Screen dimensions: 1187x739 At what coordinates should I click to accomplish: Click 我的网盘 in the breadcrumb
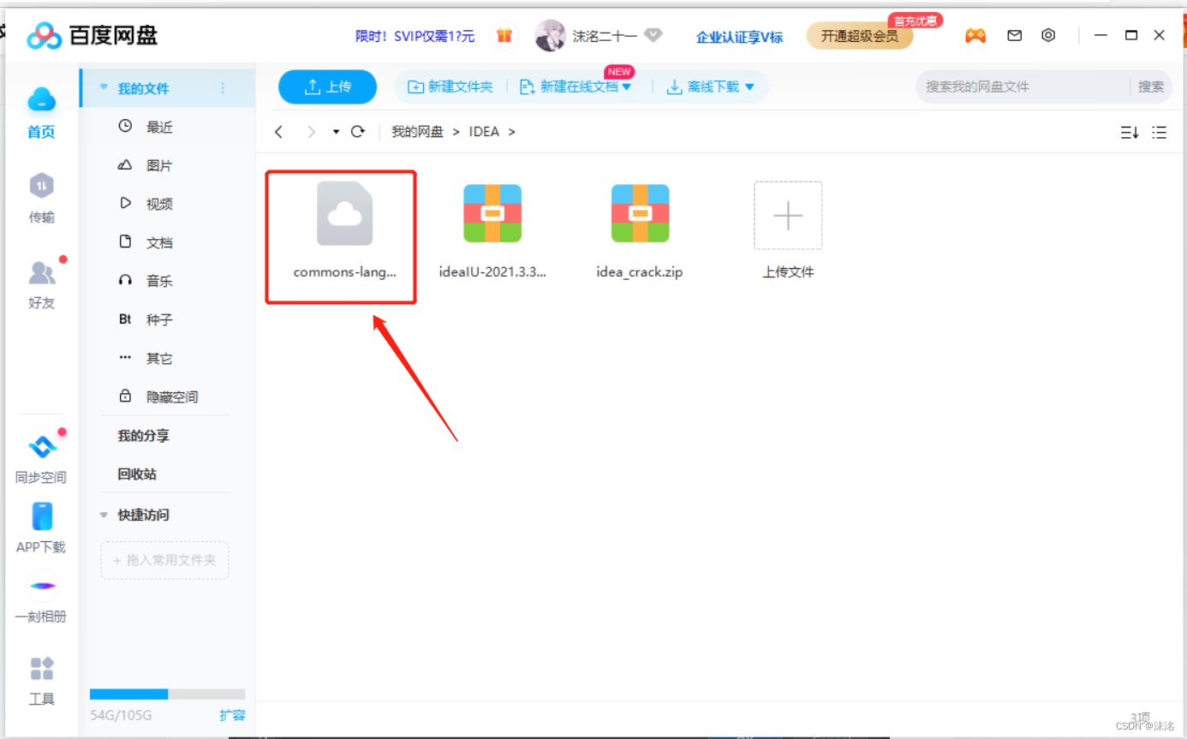417,132
